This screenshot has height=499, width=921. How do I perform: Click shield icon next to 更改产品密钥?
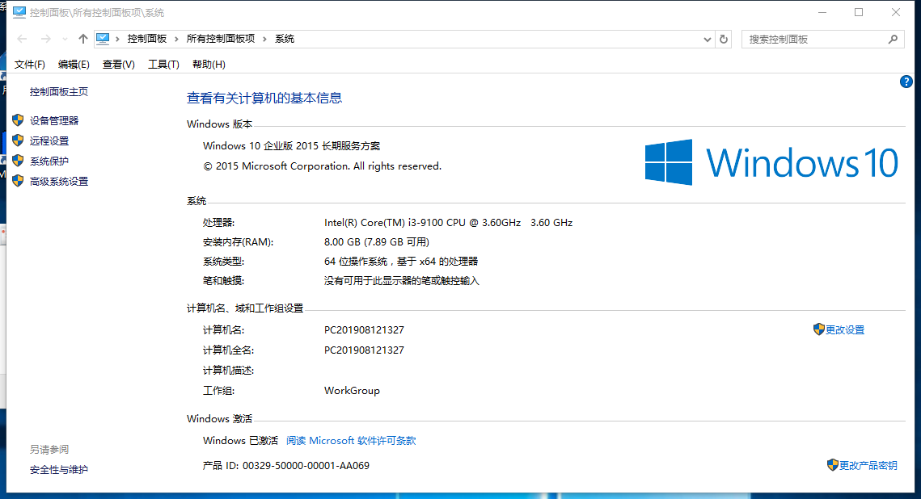[x=832, y=465]
